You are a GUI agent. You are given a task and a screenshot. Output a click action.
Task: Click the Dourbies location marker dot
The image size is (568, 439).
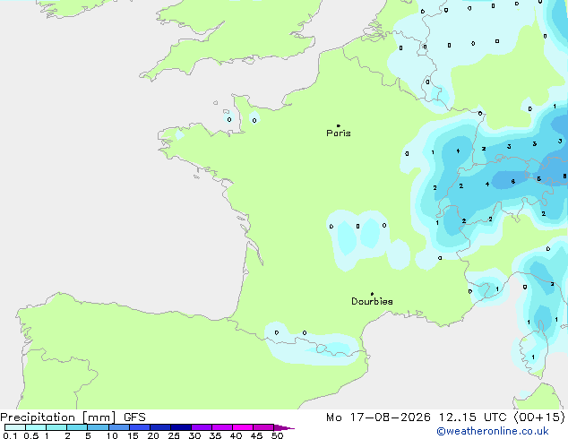click(372, 294)
